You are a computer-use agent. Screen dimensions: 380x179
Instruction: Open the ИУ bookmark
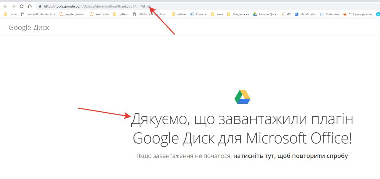click(x=286, y=14)
